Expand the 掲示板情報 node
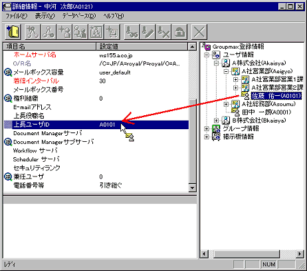 (207, 136)
